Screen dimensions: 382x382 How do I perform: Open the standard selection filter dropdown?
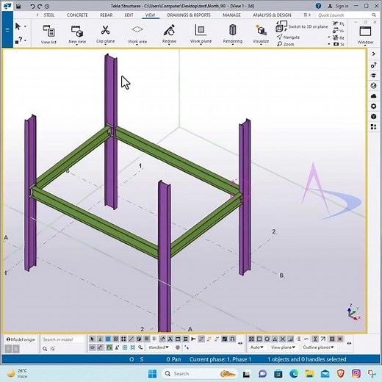click(159, 347)
